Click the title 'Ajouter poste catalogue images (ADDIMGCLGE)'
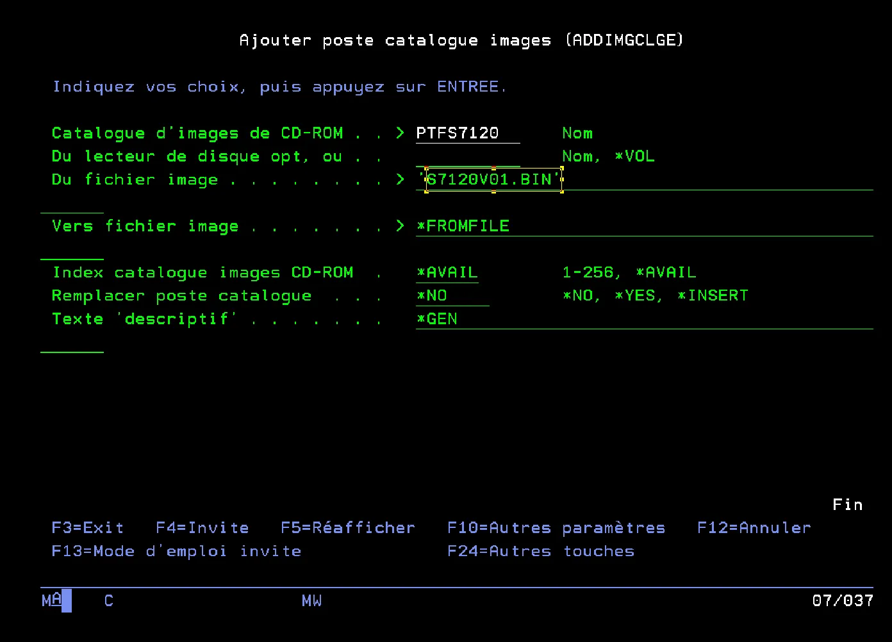892x642 pixels. coord(461,40)
